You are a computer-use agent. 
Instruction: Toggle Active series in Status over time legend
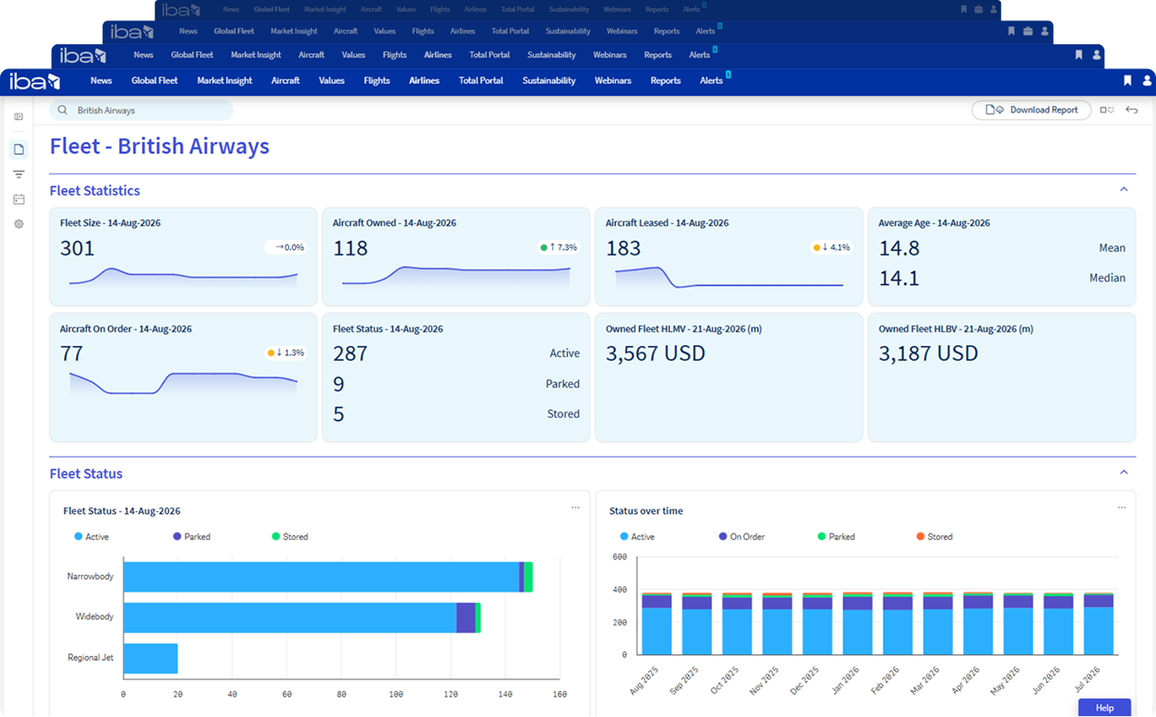638,537
